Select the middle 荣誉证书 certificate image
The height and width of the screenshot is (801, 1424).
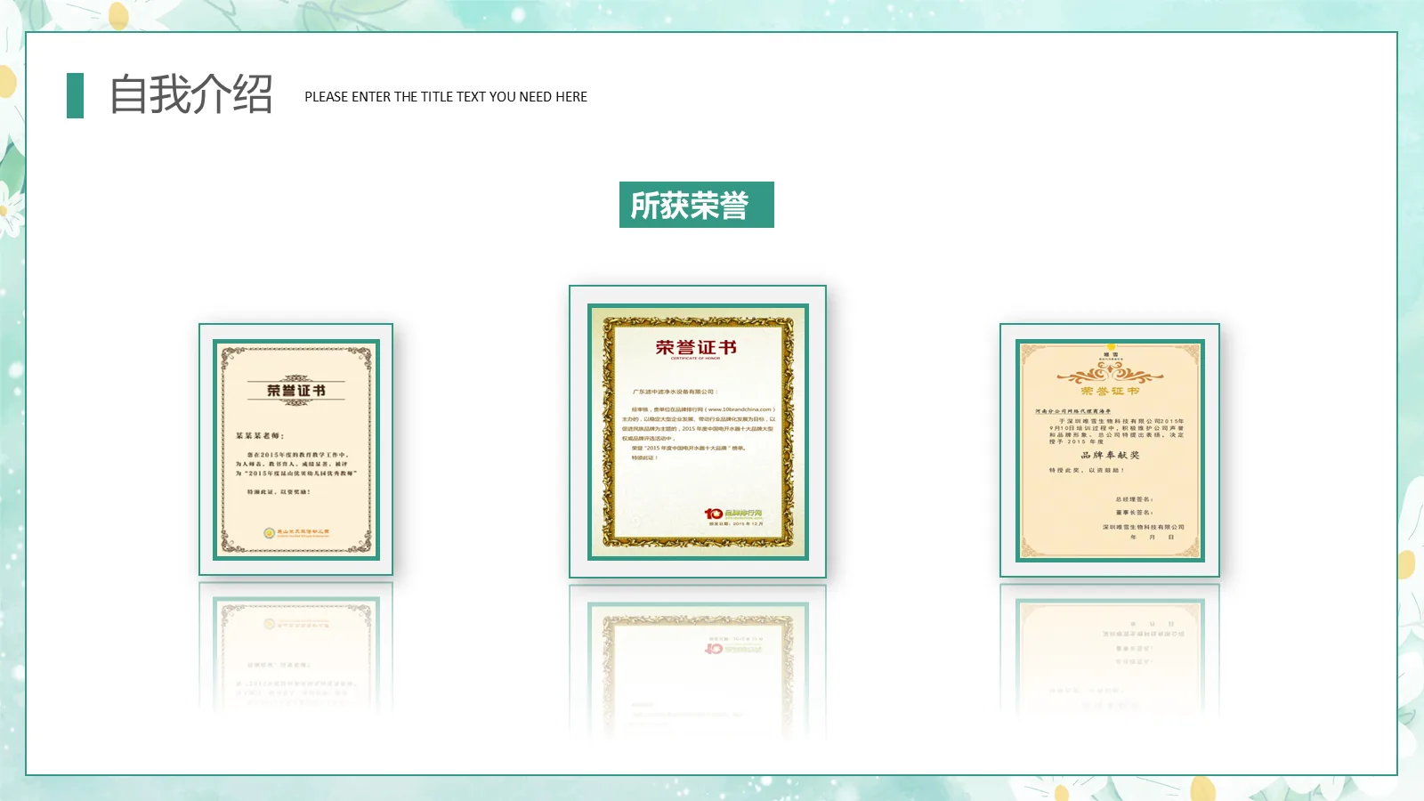click(x=699, y=432)
